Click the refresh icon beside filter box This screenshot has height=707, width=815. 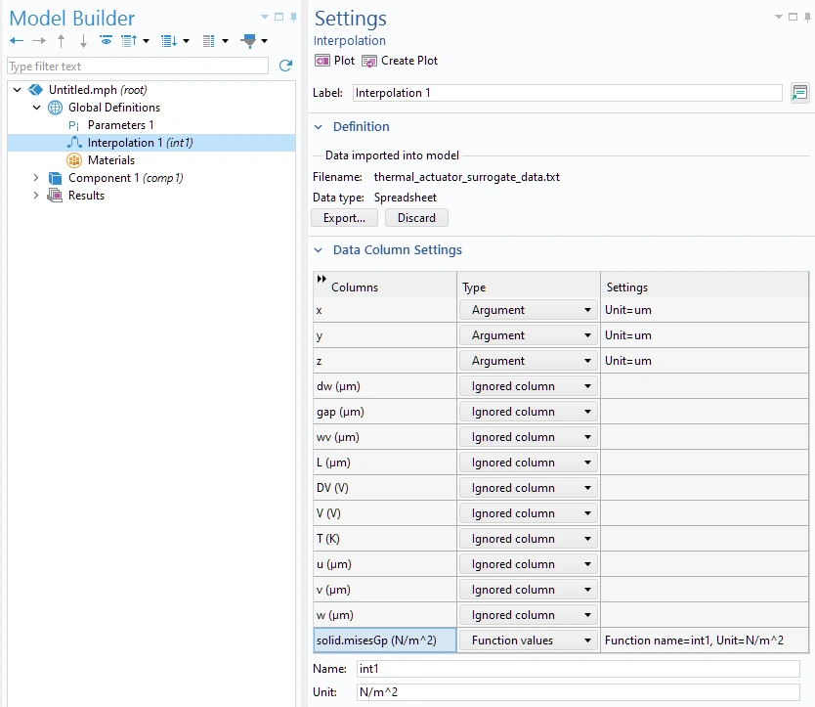[285, 66]
